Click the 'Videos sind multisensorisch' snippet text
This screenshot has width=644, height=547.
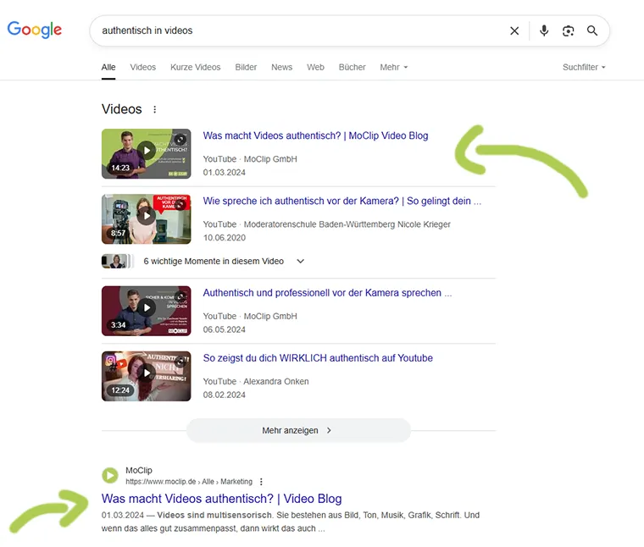[x=214, y=516]
